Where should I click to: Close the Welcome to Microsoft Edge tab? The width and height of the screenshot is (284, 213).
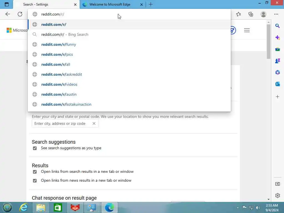click(141, 4)
